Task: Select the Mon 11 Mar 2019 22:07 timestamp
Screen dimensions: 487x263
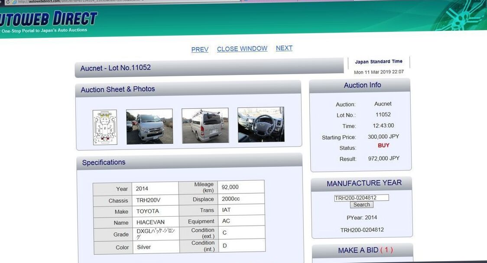Action: 379,72
